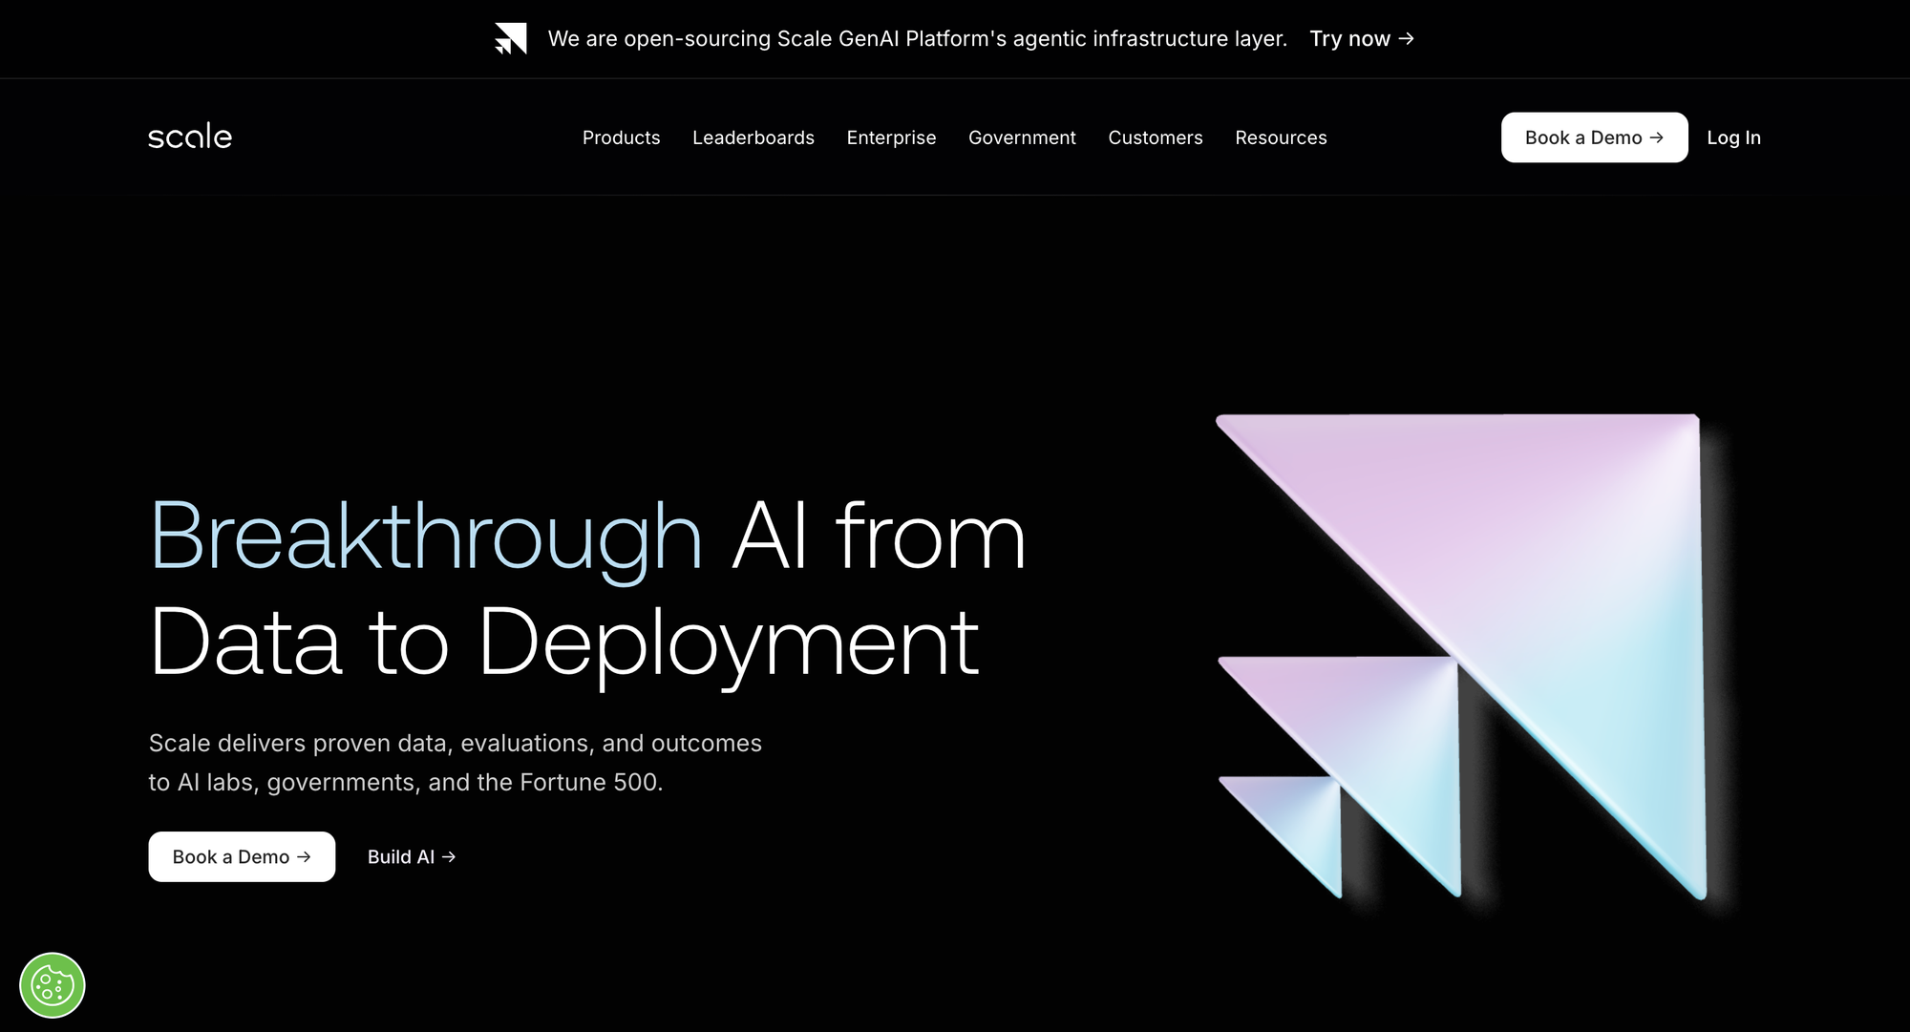Expand the Enterprise navigation menu
Image resolution: width=1910 pixels, height=1032 pixels.
(x=891, y=137)
